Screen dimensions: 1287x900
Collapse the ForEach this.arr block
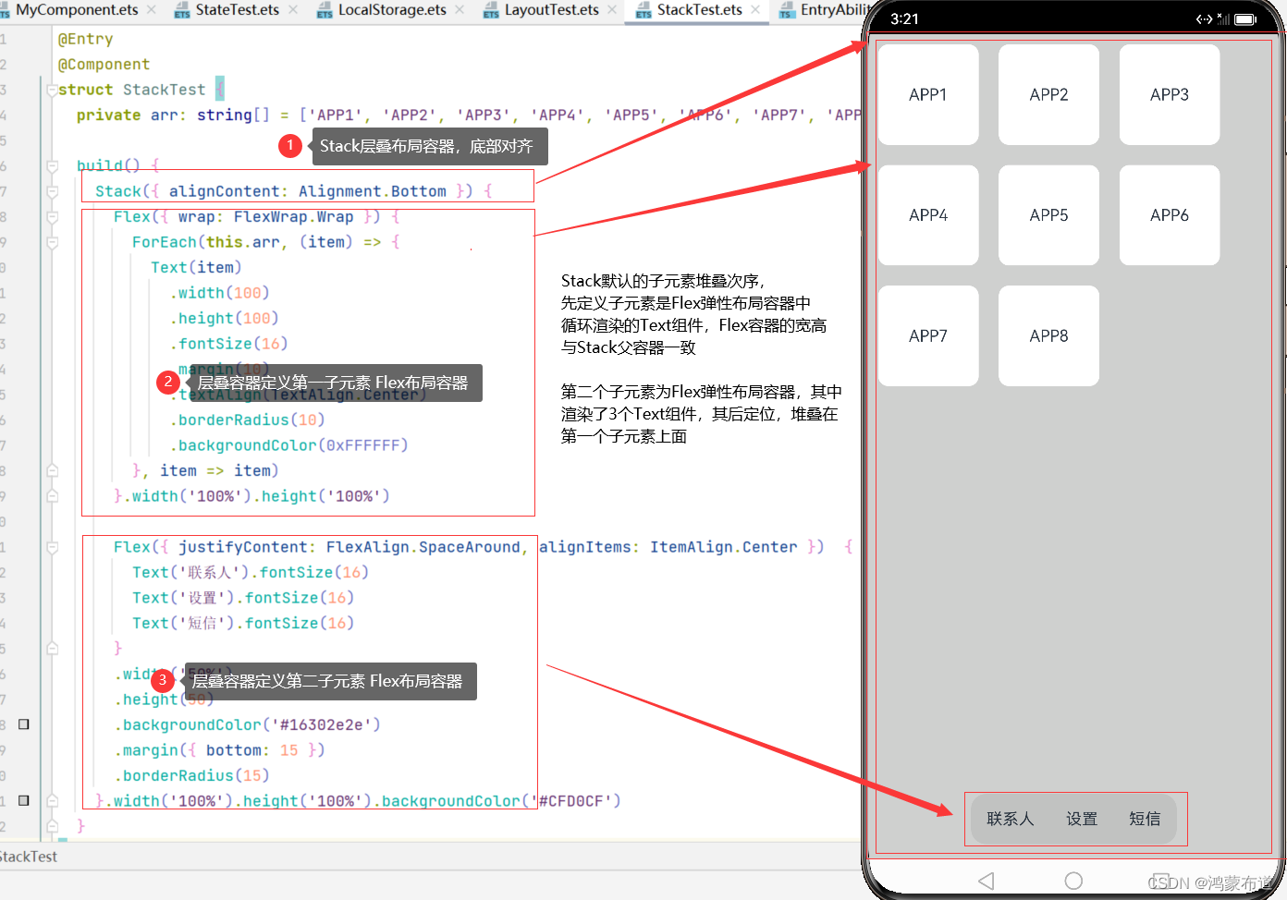(53, 243)
